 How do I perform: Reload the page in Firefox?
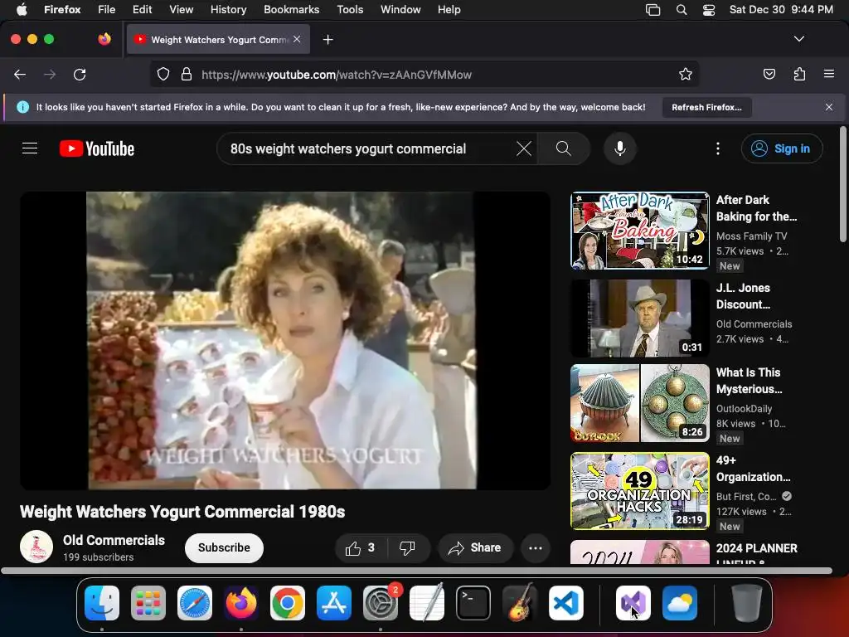80,74
